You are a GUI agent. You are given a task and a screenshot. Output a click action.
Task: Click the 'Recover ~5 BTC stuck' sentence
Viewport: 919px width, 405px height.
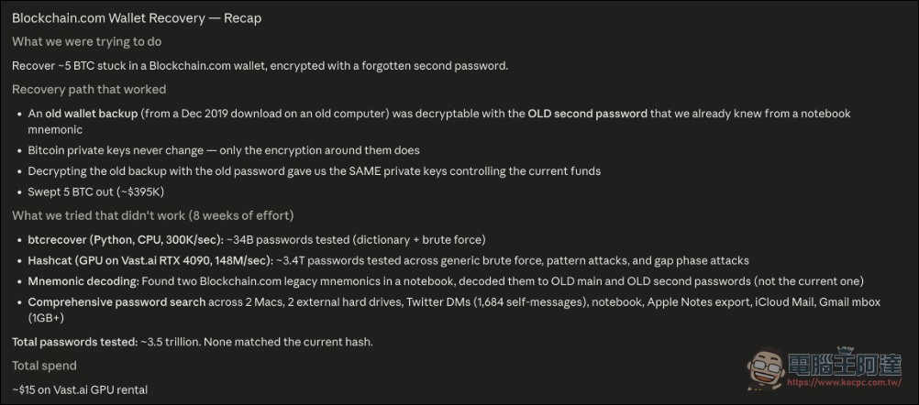[260, 66]
